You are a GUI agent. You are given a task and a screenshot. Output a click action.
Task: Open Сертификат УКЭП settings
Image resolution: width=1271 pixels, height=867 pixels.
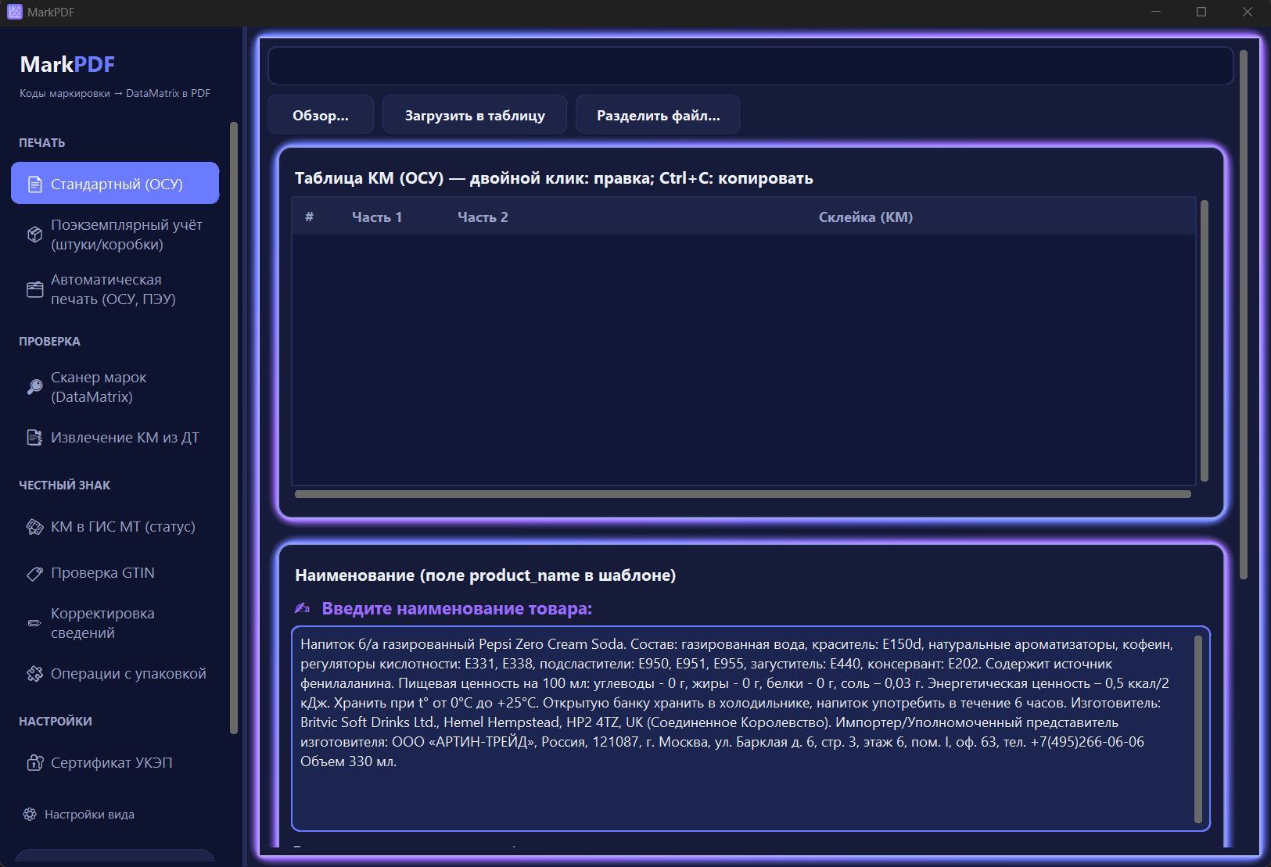point(115,762)
